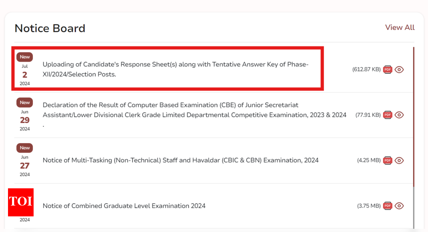Open PDF icon for Multi-Tasking Staff notice
428x232 pixels.
(x=388, y=160)
